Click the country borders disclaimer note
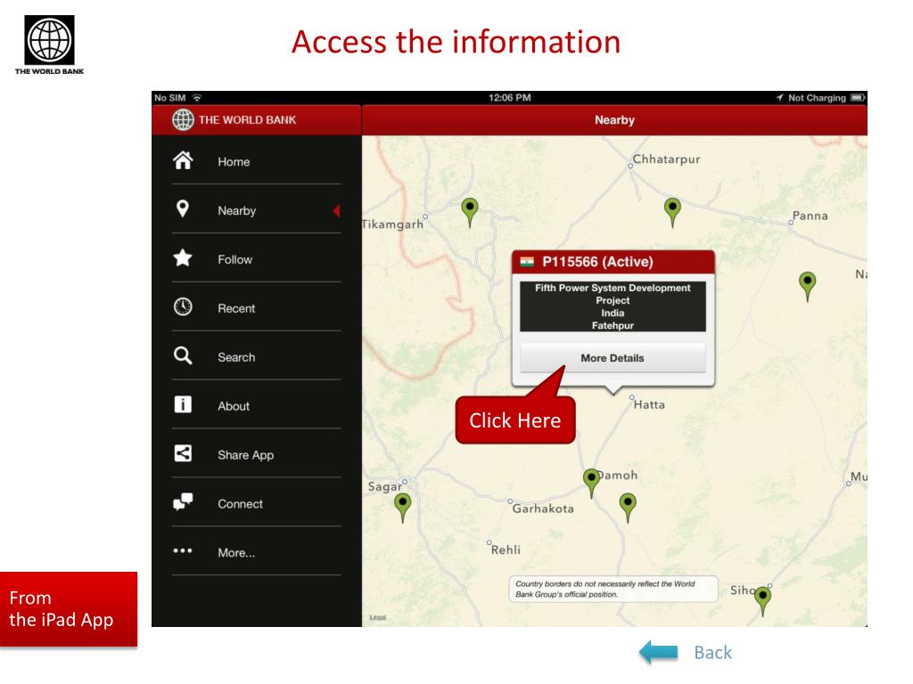The image size is (913, 684). click(x=613, y=590)
